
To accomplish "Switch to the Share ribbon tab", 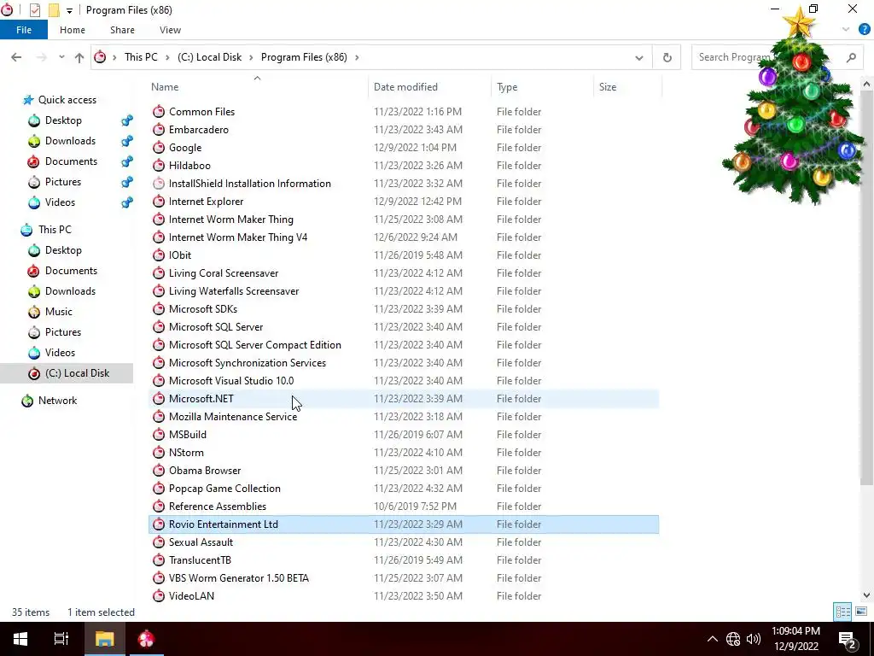I will [x=122, y=30].
